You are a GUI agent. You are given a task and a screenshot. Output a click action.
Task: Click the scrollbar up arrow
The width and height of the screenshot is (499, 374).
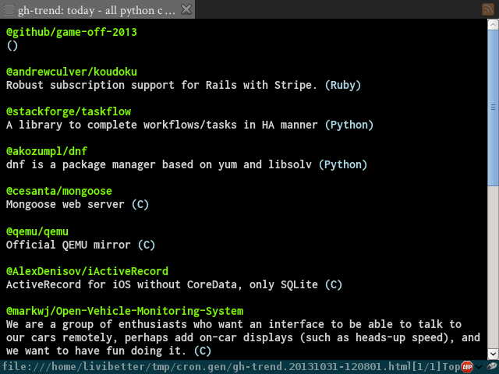tap(493, 24)
